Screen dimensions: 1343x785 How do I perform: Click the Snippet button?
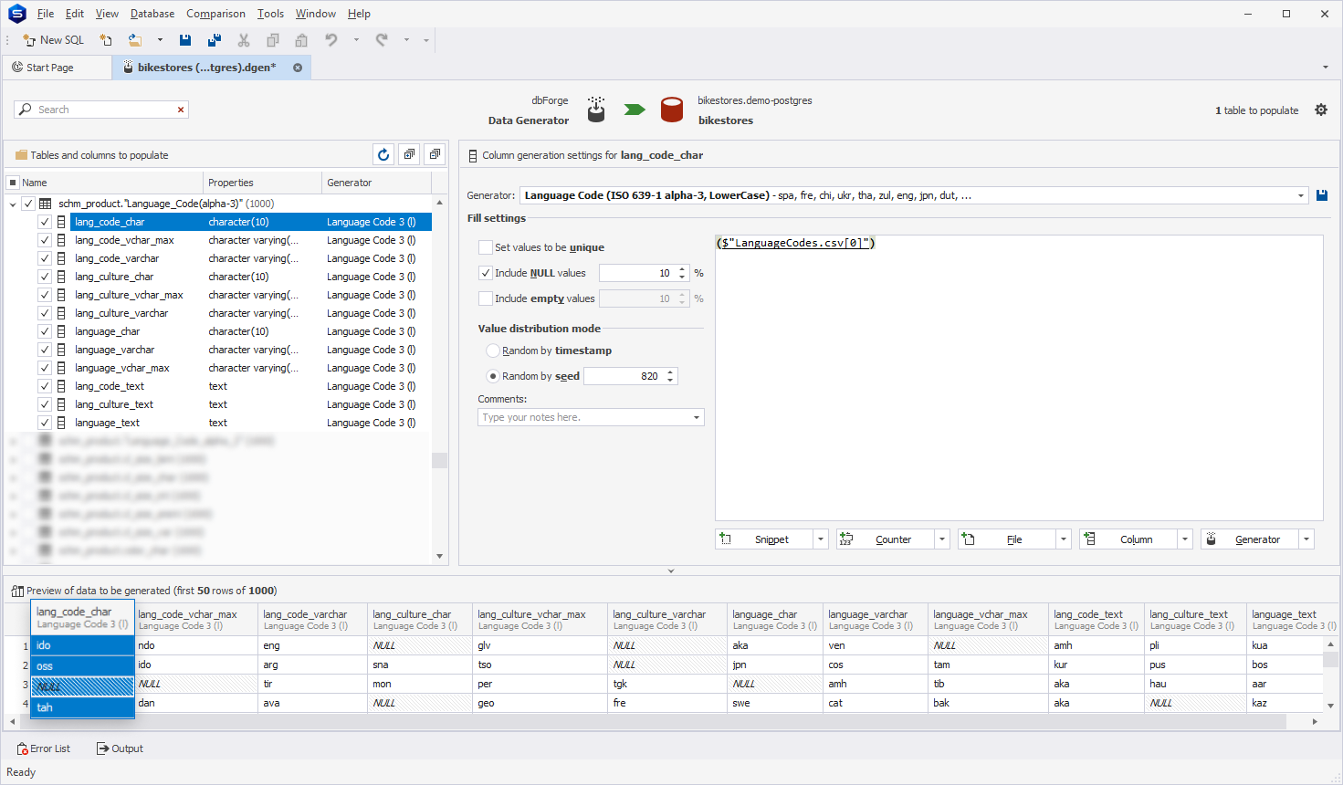click(x=764, y=539)
